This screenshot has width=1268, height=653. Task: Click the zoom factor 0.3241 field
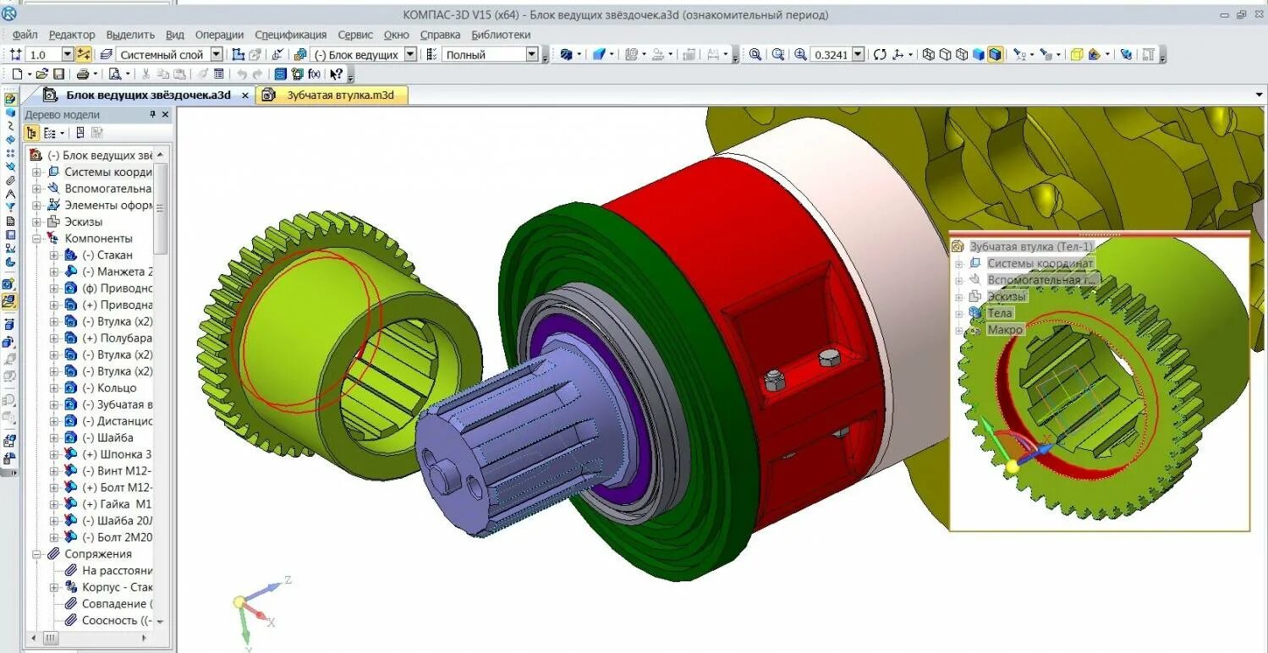click(x=832, y=54)
